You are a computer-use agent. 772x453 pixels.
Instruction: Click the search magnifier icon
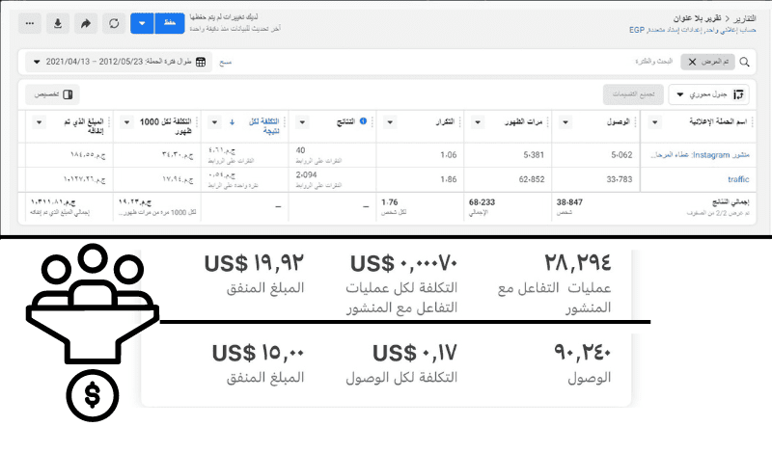pyautogui.click(x=744, y=62)
